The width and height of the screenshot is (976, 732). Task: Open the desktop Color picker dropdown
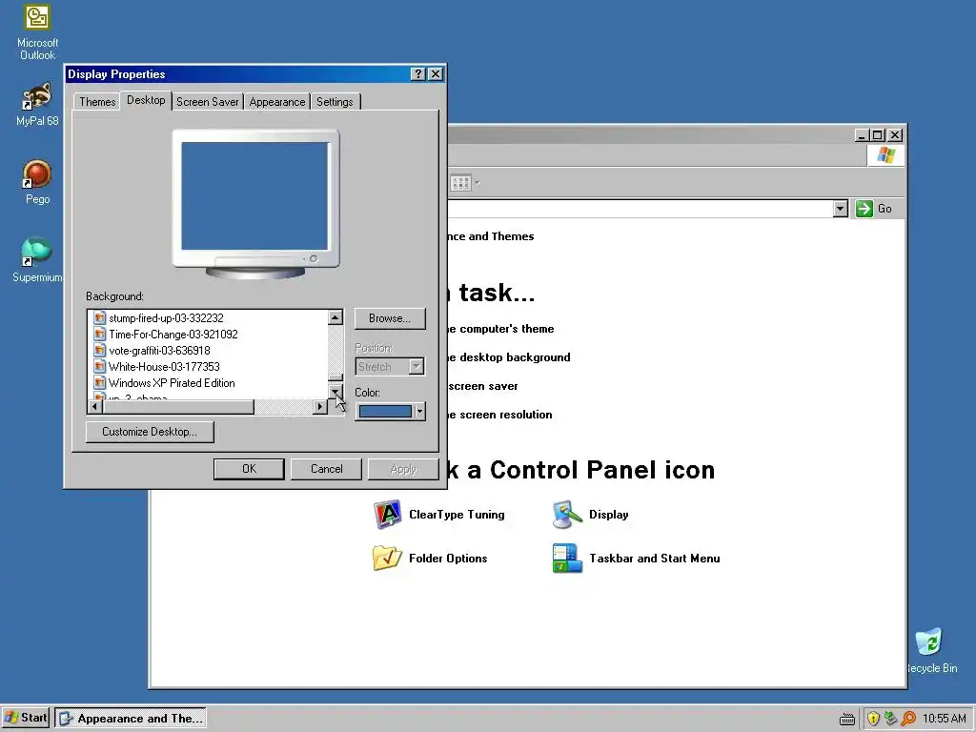(419, 411)
